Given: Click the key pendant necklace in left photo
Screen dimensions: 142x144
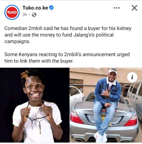Looking at the screenshot, I should [x=40, y=129].
